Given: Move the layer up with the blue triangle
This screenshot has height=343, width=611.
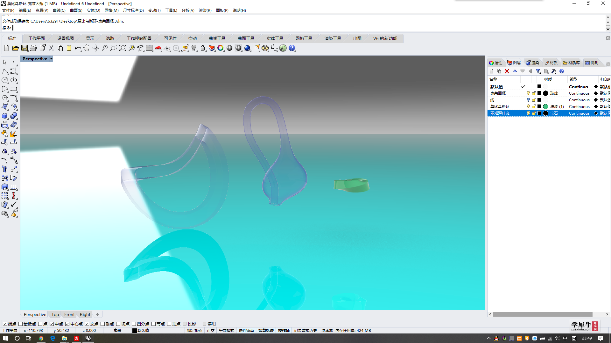Looking at the screenshot, I should pos(515,71).
